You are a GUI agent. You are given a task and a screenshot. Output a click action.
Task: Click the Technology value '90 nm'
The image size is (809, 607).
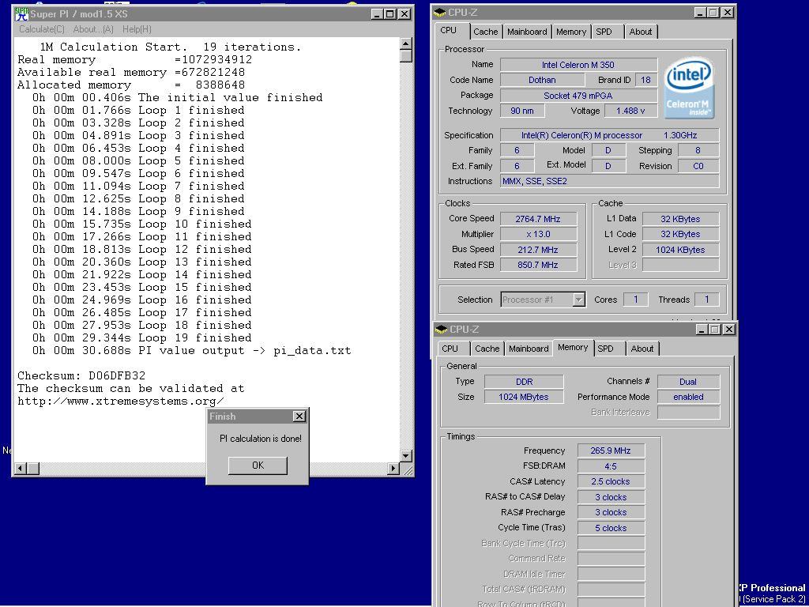point(522,111)
